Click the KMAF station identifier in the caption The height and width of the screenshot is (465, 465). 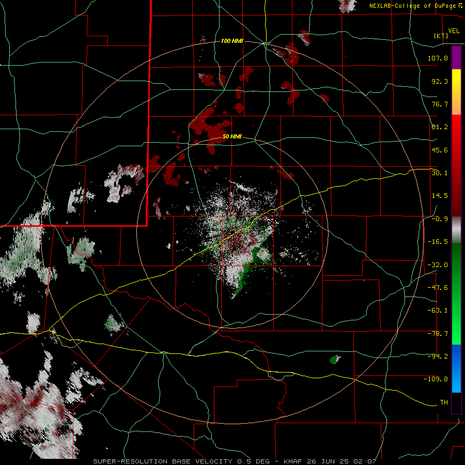294,461
